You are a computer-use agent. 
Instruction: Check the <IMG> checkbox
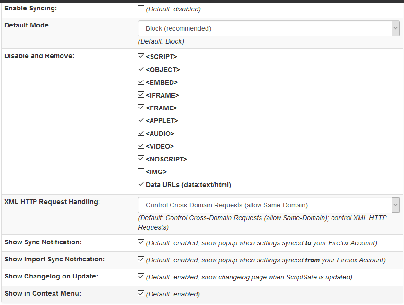tap(141, 171)
